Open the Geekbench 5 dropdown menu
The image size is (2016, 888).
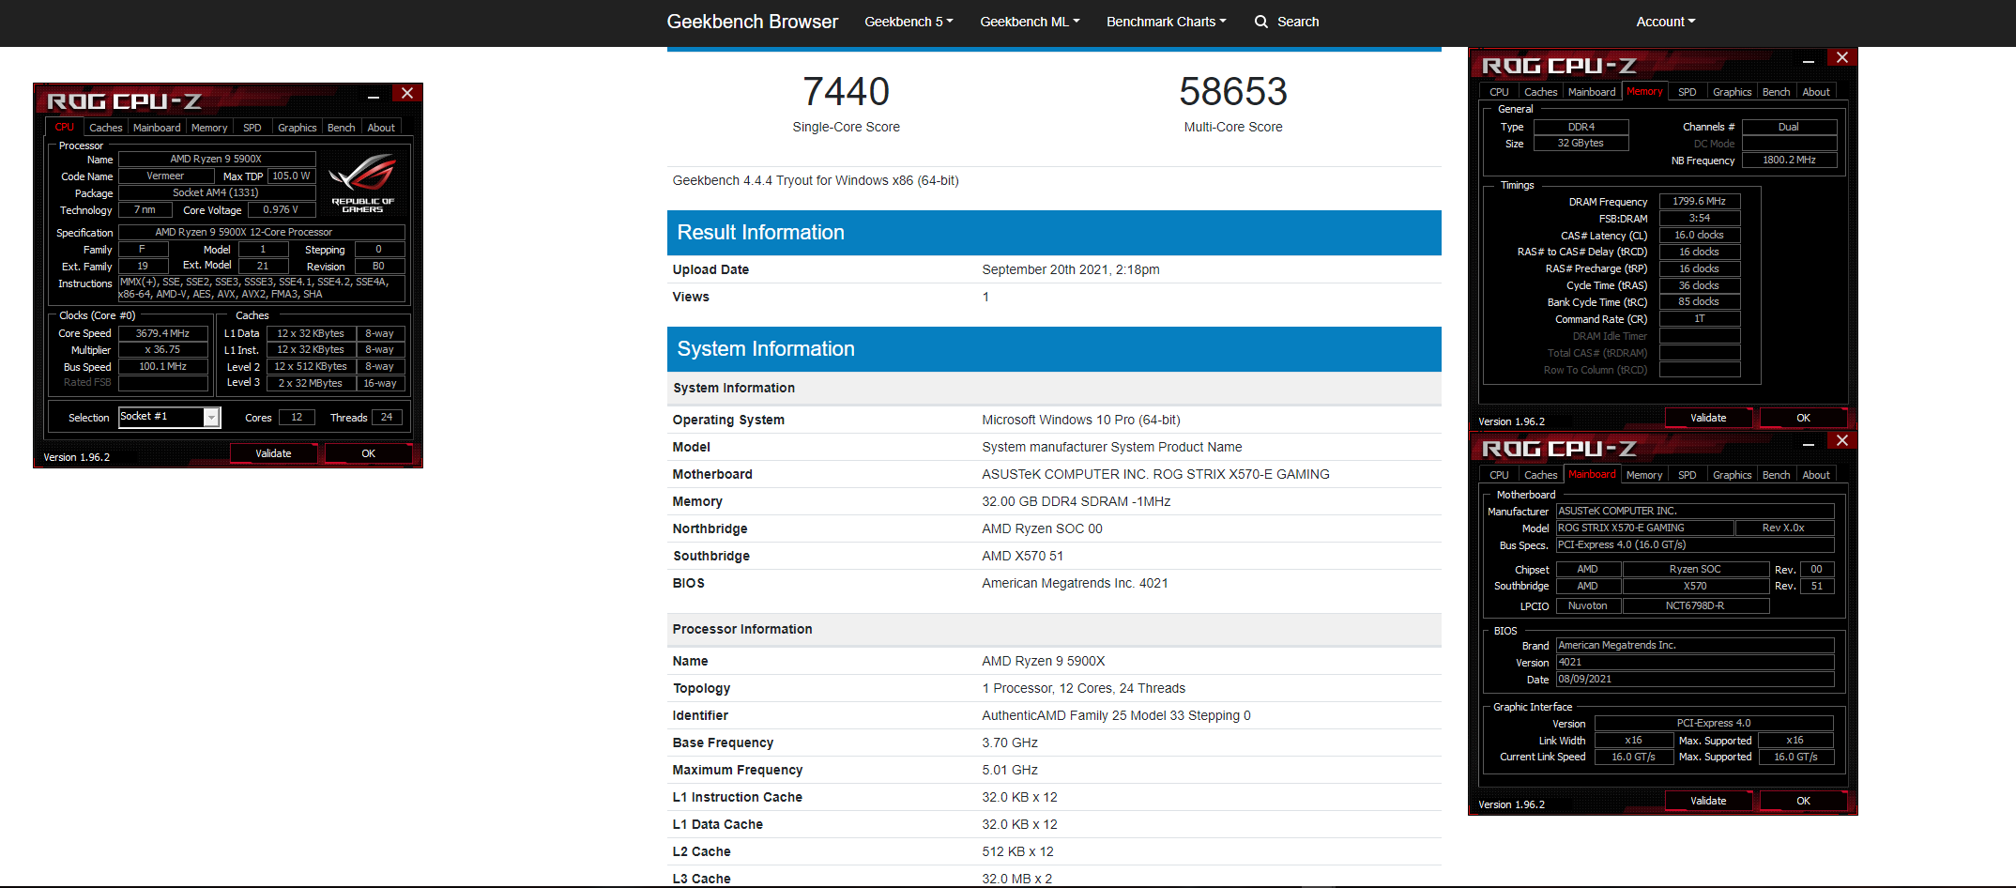[x=909, y=22]
